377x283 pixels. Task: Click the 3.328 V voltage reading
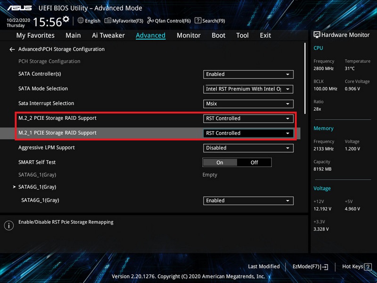[x=321, y=229]
